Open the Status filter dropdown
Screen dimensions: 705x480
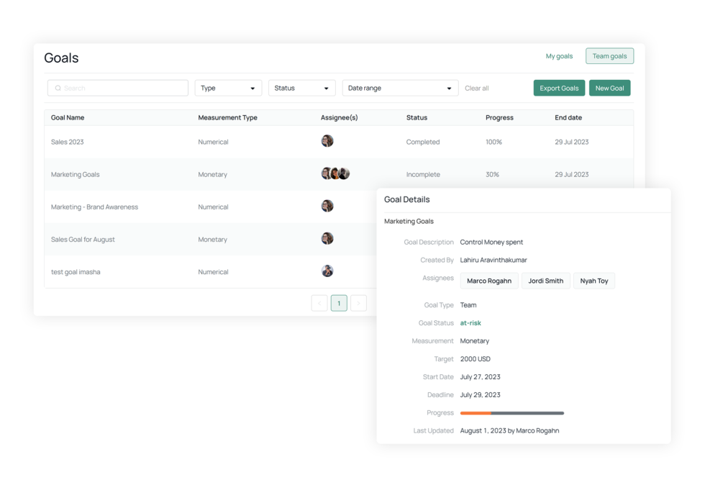[x=301, y=89]
